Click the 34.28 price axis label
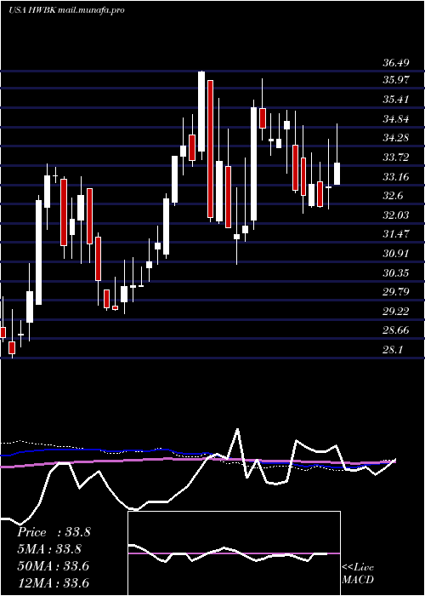 tap(396, 138)
